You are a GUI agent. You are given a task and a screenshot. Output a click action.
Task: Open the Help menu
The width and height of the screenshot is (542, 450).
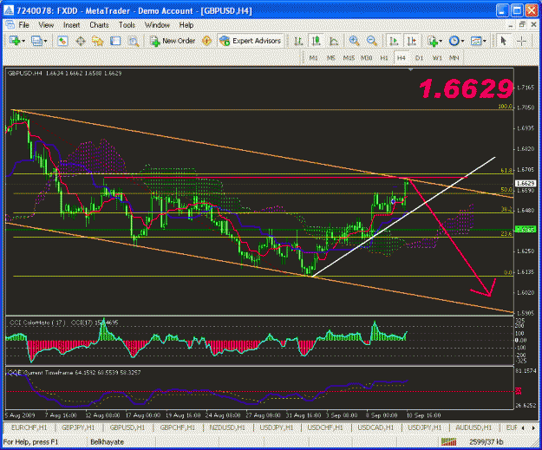click(x=186, y=25)
